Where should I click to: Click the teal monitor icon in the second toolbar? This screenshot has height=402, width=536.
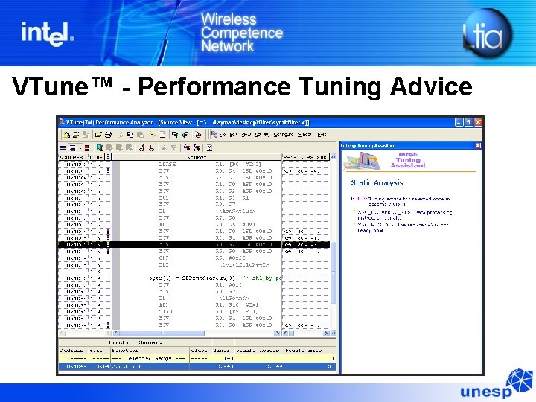(x=100, y=147)
